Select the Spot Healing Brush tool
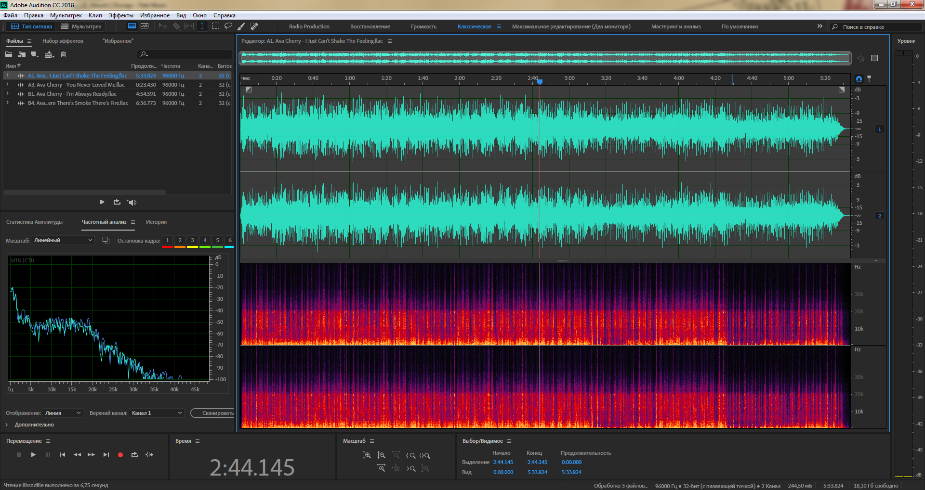The image size is (925, 490). [x=254, y=26]
